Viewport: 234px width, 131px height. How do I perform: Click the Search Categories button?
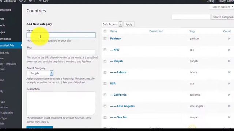coord(223,17)
